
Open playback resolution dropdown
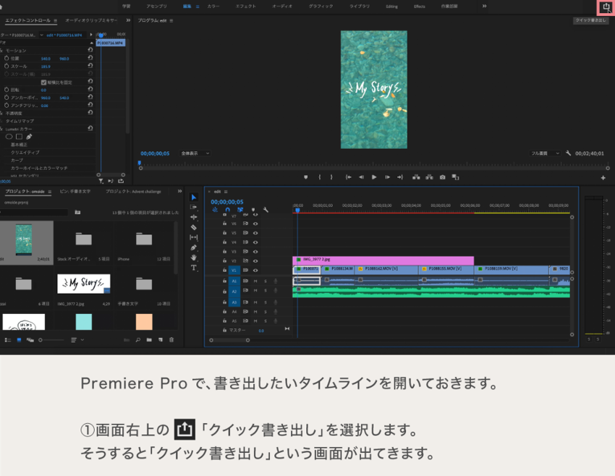[x=544, y=153]
